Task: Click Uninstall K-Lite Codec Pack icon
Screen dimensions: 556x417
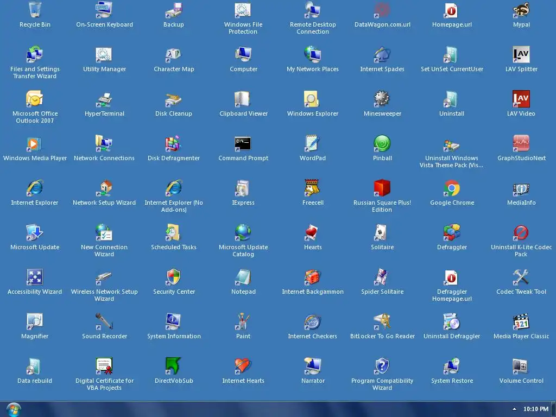Action: pos(521,232)
